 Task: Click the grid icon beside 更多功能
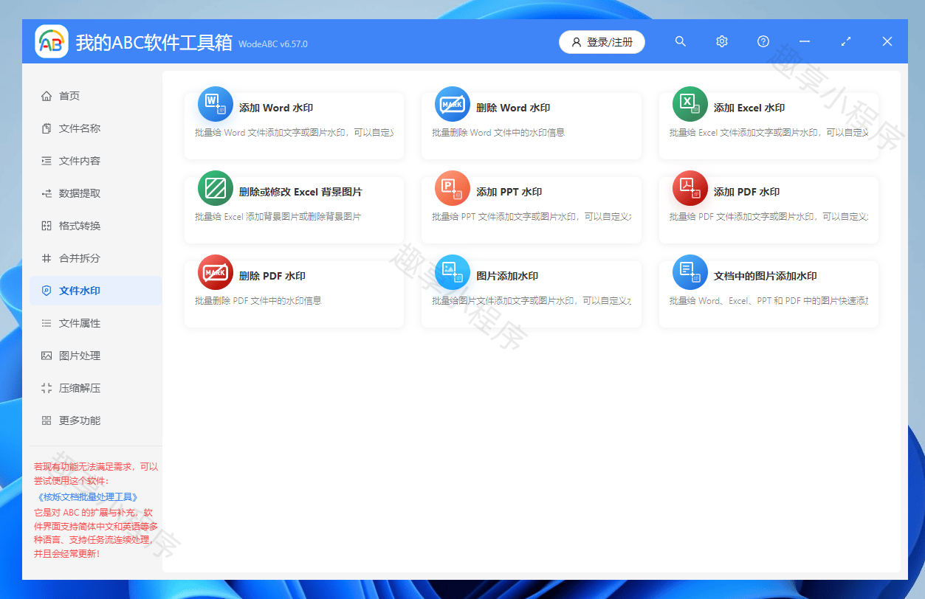(47, 420)
